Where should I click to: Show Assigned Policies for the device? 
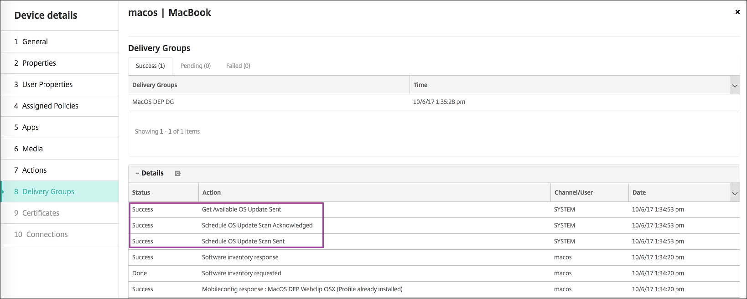50,106
